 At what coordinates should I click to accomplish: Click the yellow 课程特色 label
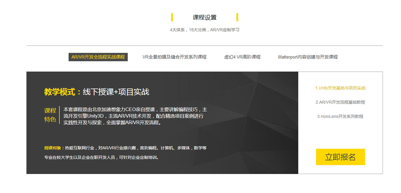click(50, 115)
